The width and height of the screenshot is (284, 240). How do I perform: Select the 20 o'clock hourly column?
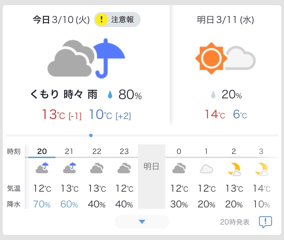42,177
